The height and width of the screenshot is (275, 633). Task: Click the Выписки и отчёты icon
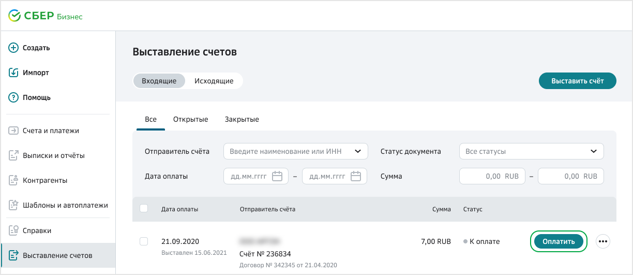click(14, 155)
